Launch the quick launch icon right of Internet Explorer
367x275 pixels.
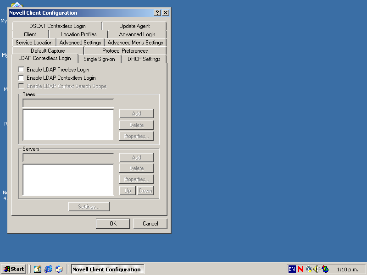click(59, 269)
